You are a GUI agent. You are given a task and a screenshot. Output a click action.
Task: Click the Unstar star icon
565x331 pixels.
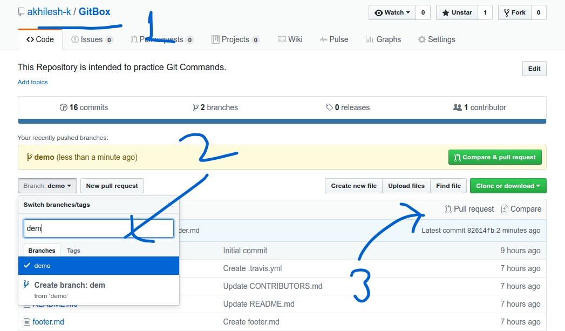(446, 13)
